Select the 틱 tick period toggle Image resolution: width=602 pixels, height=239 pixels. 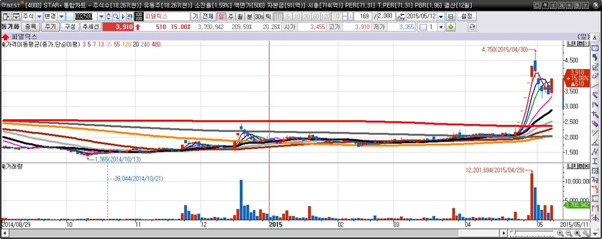(268, 17)
